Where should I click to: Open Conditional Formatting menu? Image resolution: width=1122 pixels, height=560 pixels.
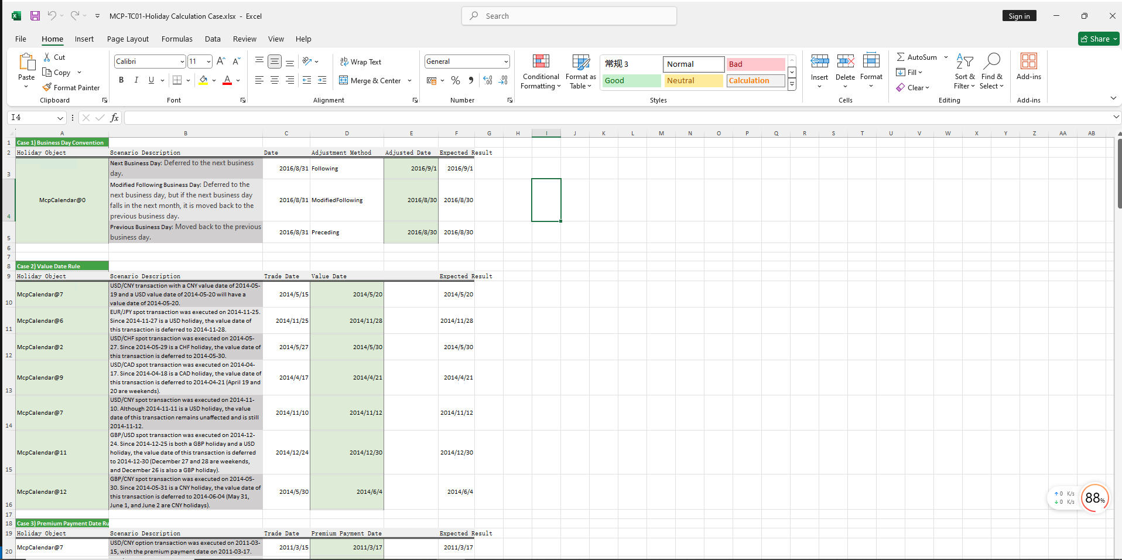(x=541, y=71)
